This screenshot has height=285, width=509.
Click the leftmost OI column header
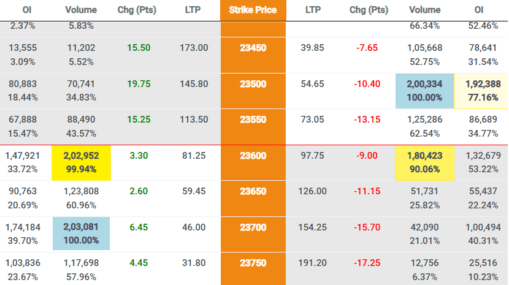26,10
